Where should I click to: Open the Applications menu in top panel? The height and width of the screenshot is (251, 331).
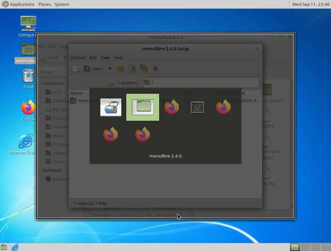tap(22, 4)
